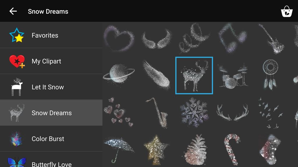Choose the dreamcatcher sticker

coord(270,74)
